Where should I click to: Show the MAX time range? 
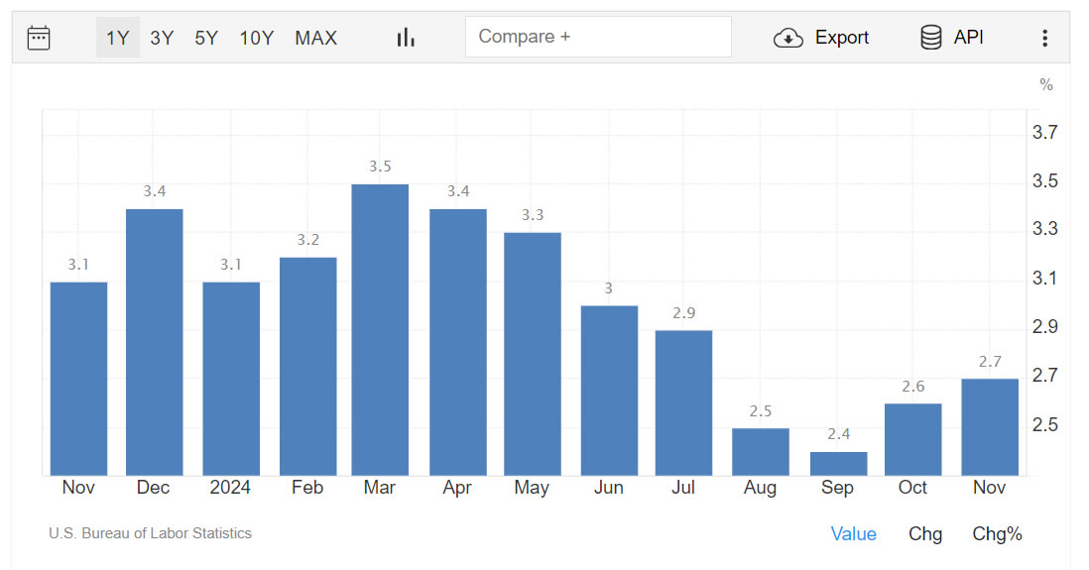(x=316, y=38)
